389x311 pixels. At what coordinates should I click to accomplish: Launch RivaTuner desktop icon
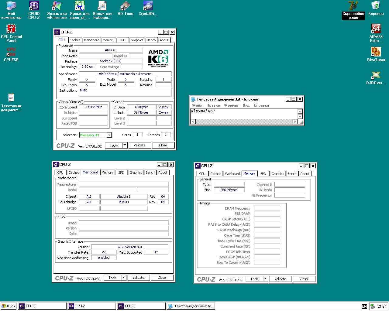pos(376,54)
